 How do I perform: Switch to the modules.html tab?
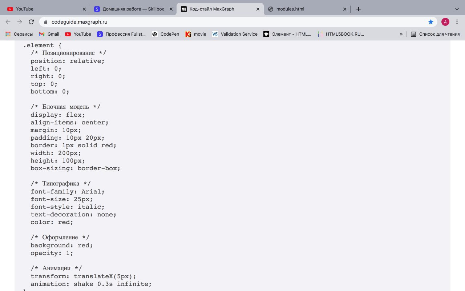click(x=307, y=9)
